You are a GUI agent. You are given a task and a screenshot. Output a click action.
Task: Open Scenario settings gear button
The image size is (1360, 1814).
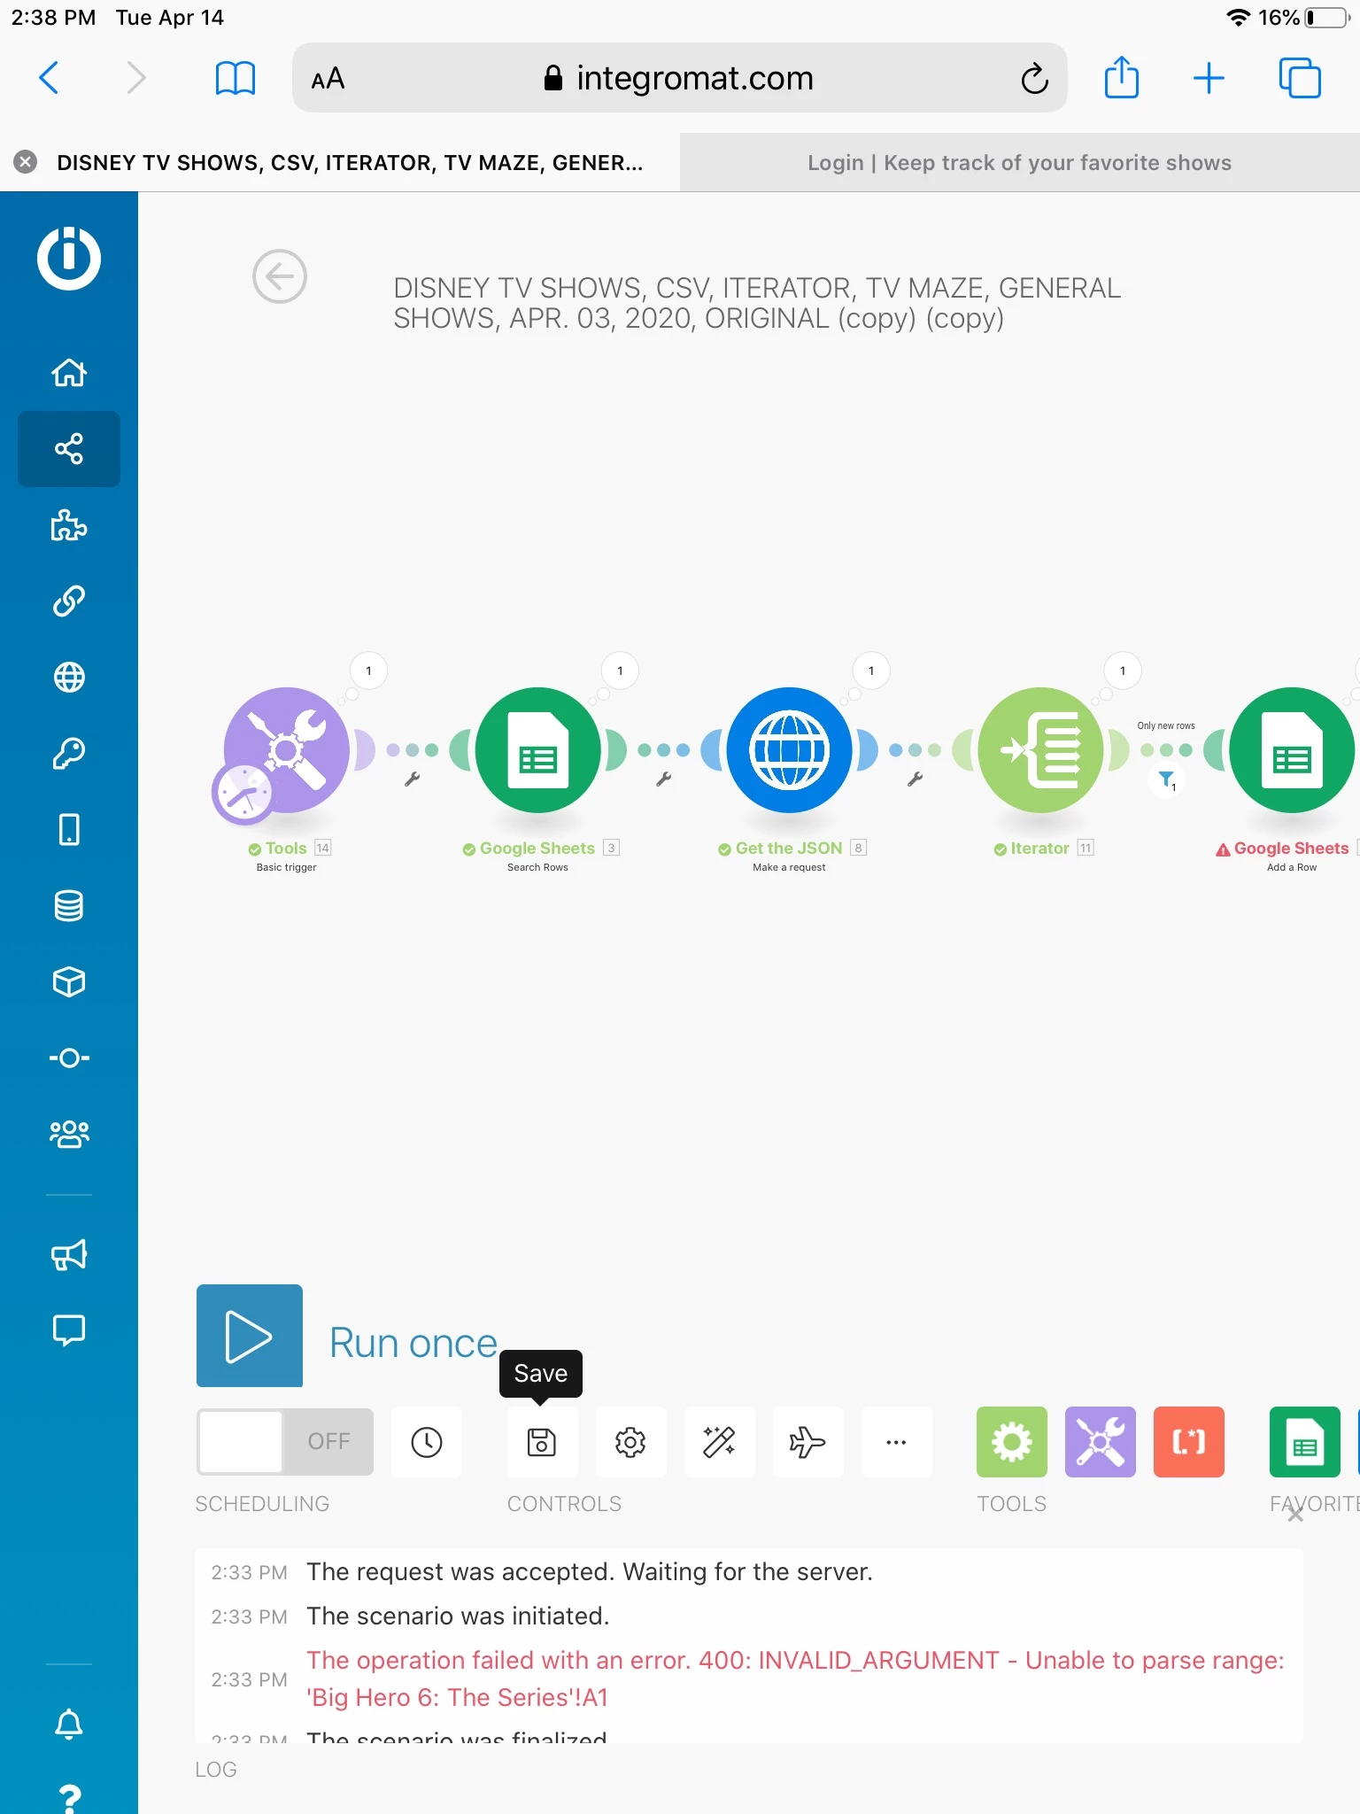[x=630, y=1442]
